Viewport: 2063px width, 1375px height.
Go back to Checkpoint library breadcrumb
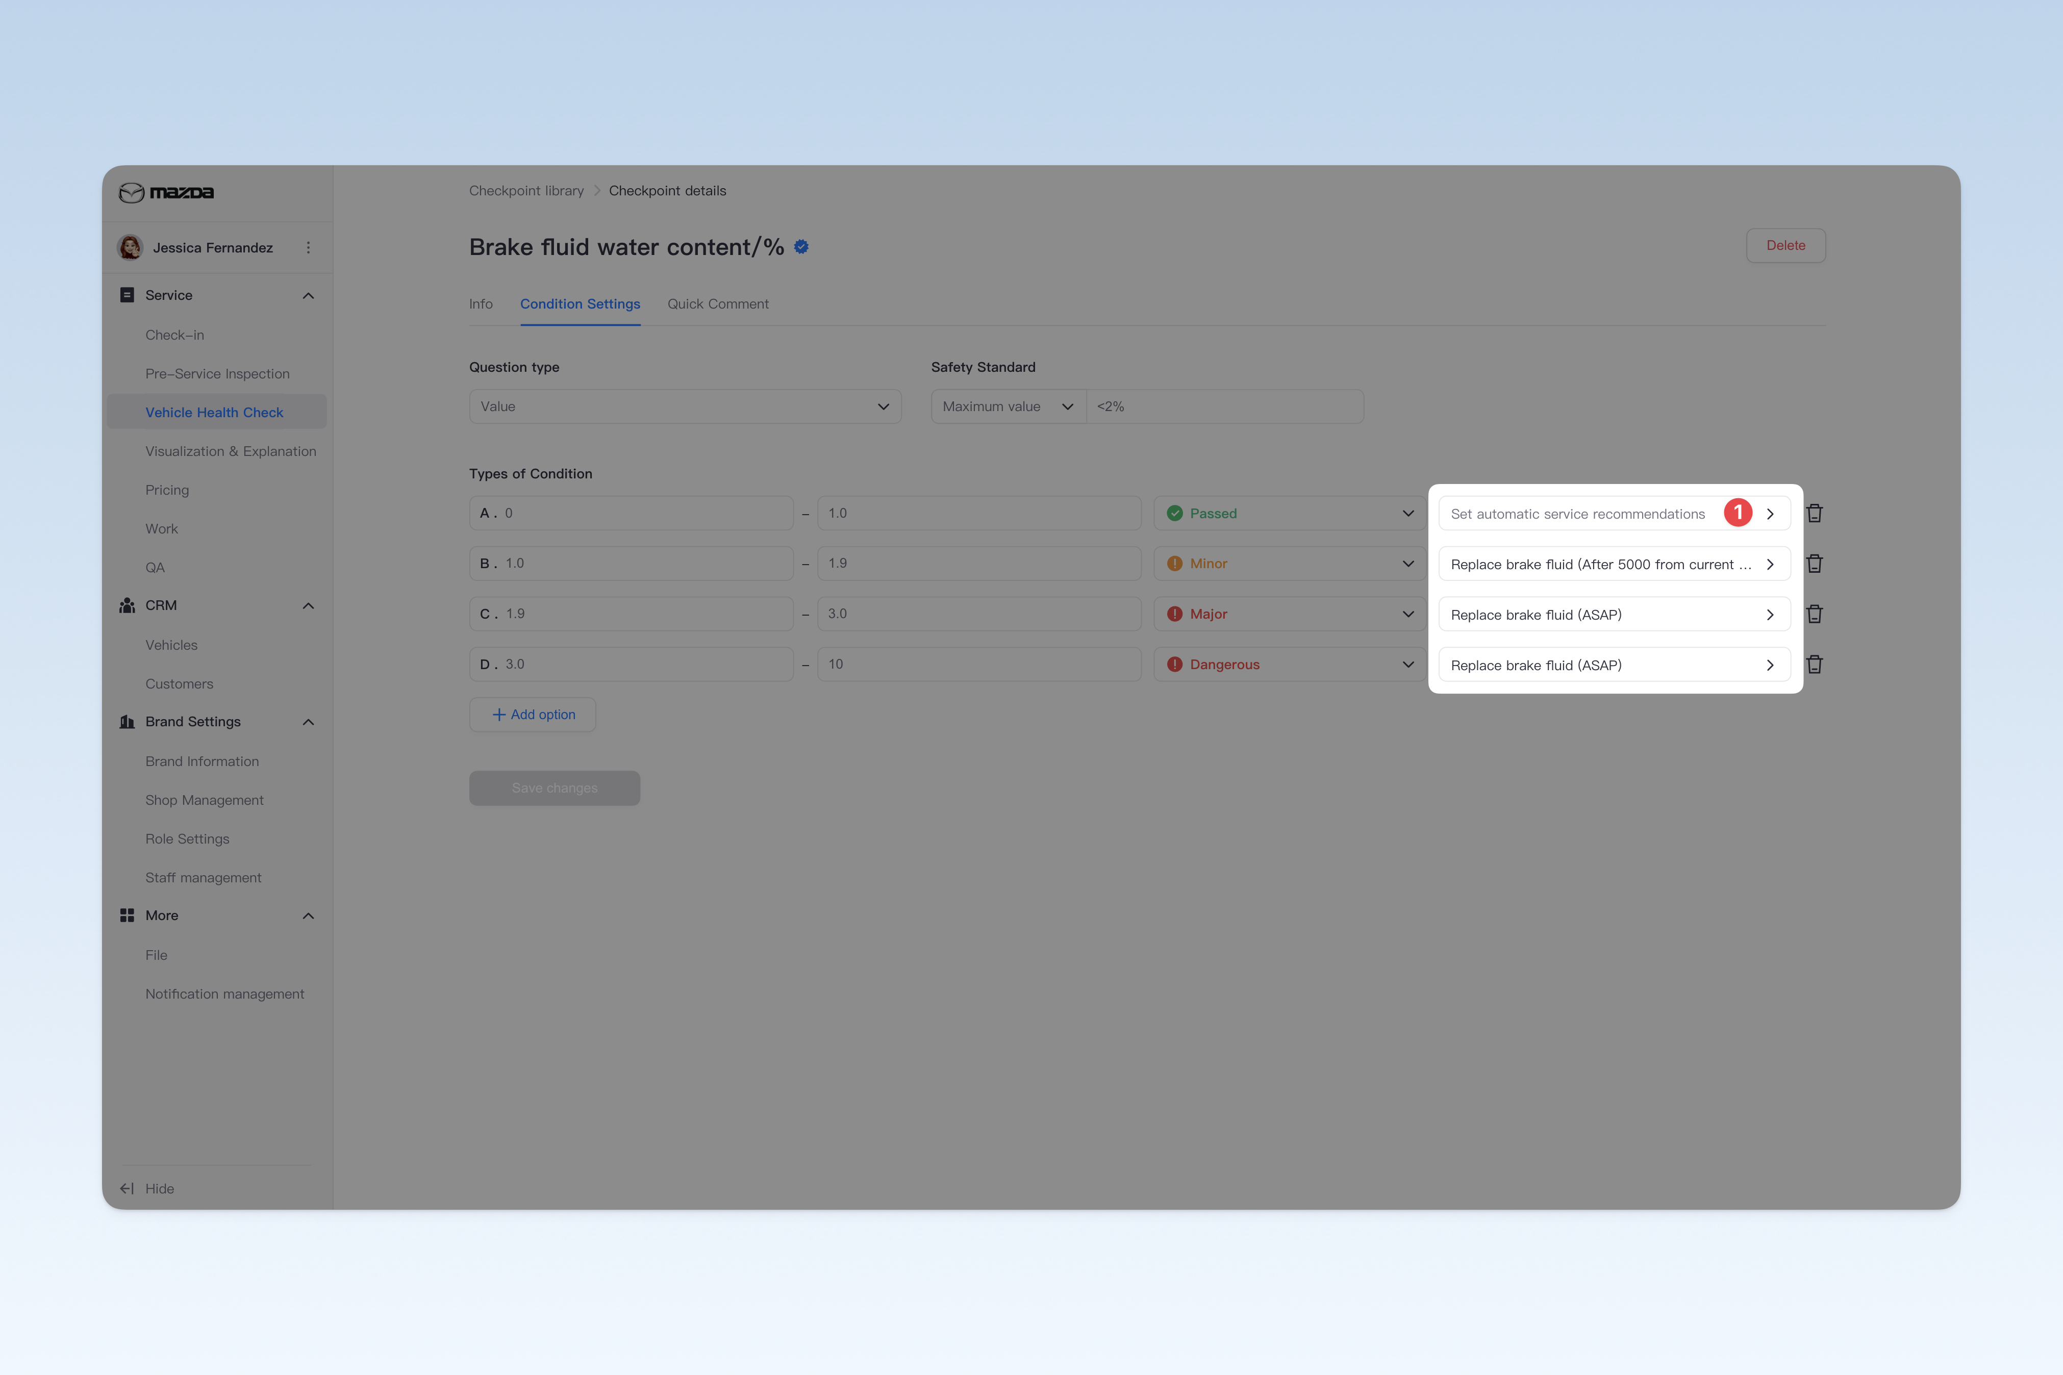coord(526,190)
